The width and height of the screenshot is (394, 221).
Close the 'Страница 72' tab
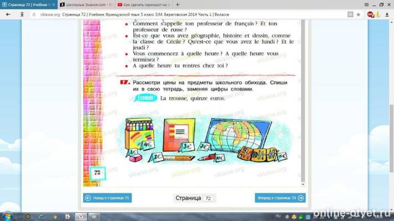(x=54, y=5)
